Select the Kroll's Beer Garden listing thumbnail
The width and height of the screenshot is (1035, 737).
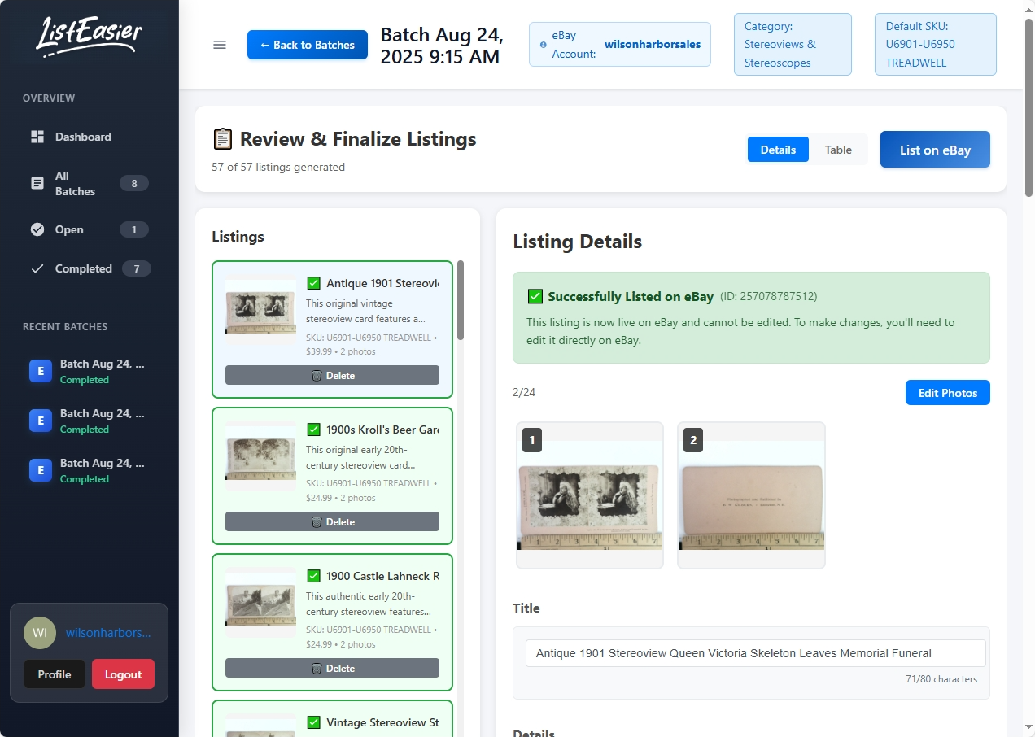[x=260, y=456]
